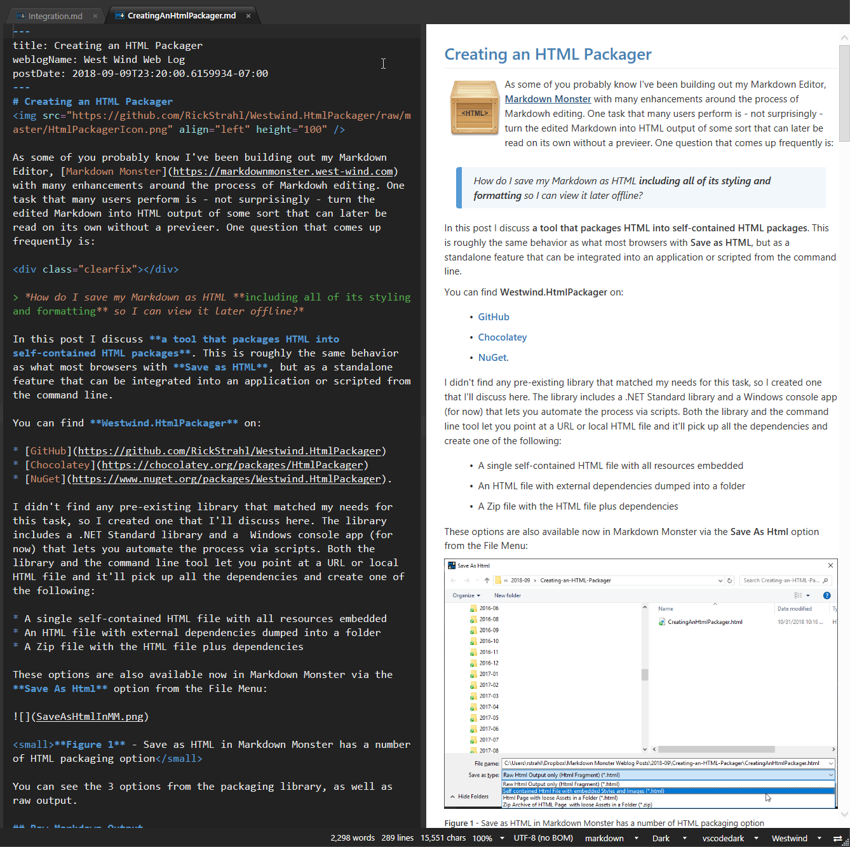Open the Chocolatey link in the preview list
This screenshot has height=847, width=850.
tap(503, 337)
